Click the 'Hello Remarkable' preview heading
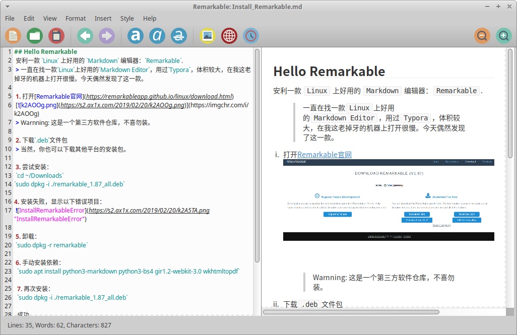 (329, 72)
